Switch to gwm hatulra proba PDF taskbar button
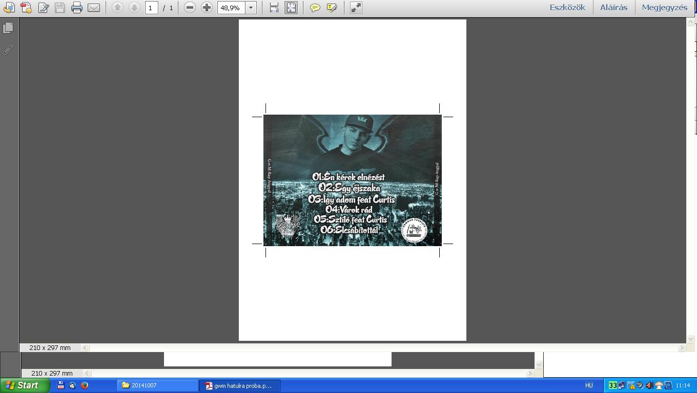 (x=240, y=385)
